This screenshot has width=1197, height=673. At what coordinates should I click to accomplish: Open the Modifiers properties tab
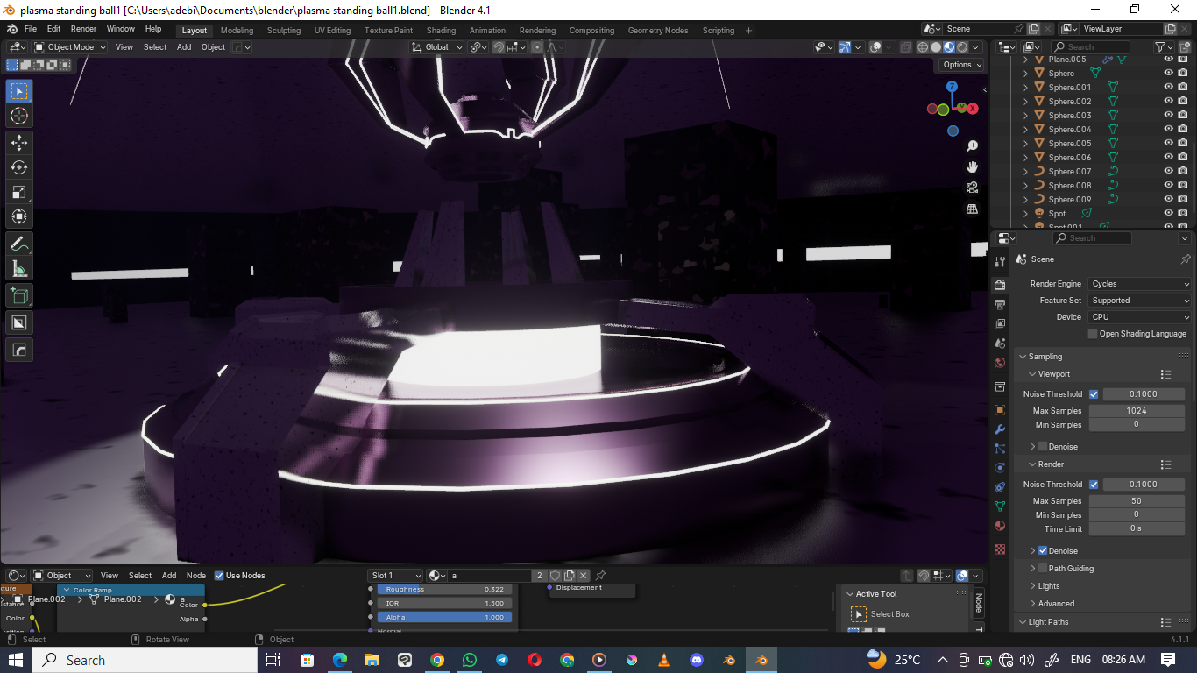point(1000,429)
